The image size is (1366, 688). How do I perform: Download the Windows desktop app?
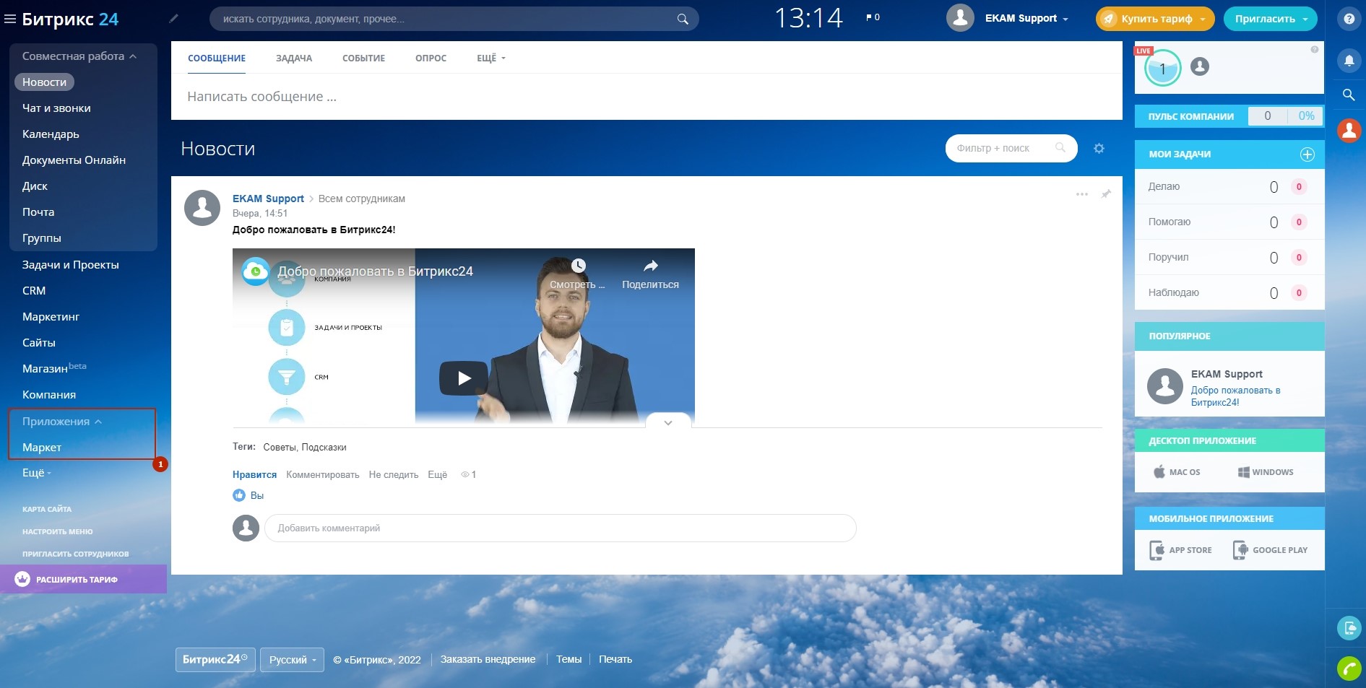(x=1266, y=472)
